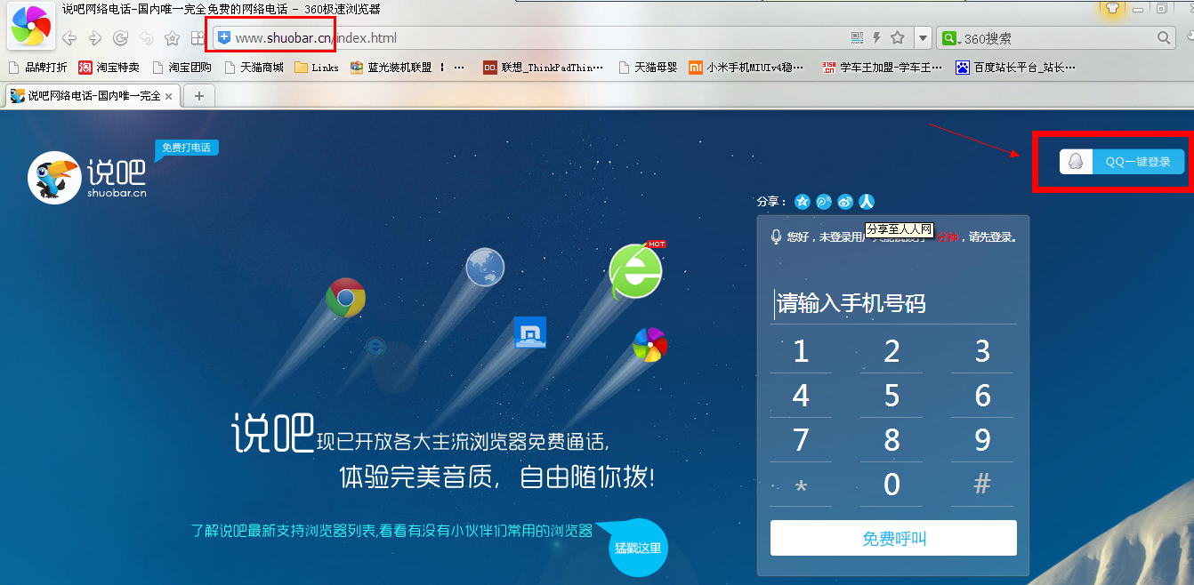Close the 说吧网络电话 tab
Image resolution: width=1194 pixels, height=585 pixels.
click(169, 96)
